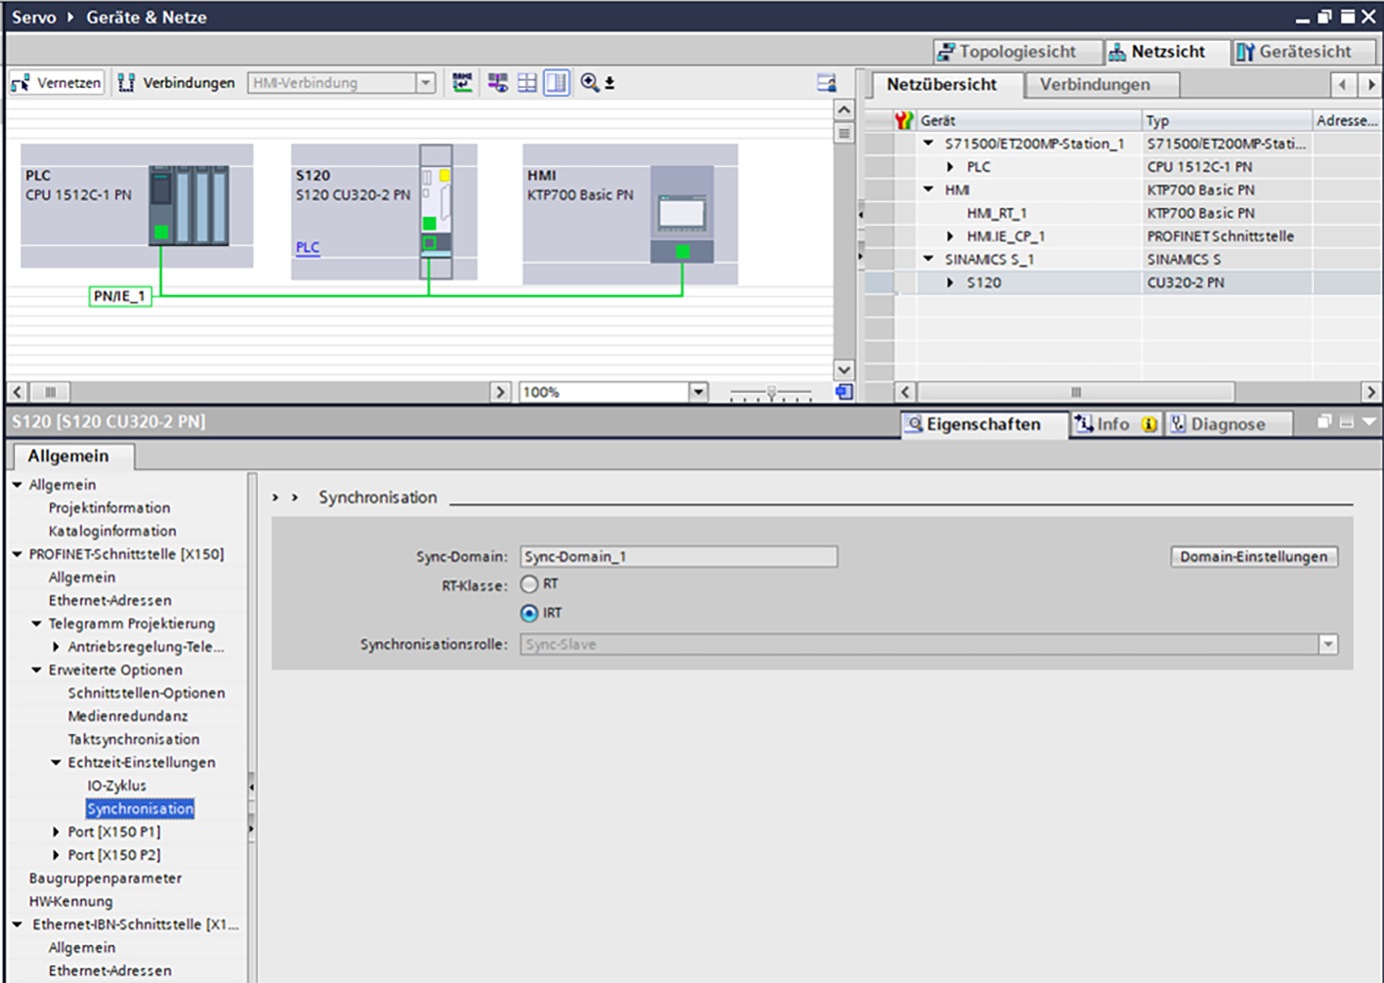Screen dimensions: 1384x983
Task: Click the Domain-Einstellungen button
Action: tap(1254, 557)
